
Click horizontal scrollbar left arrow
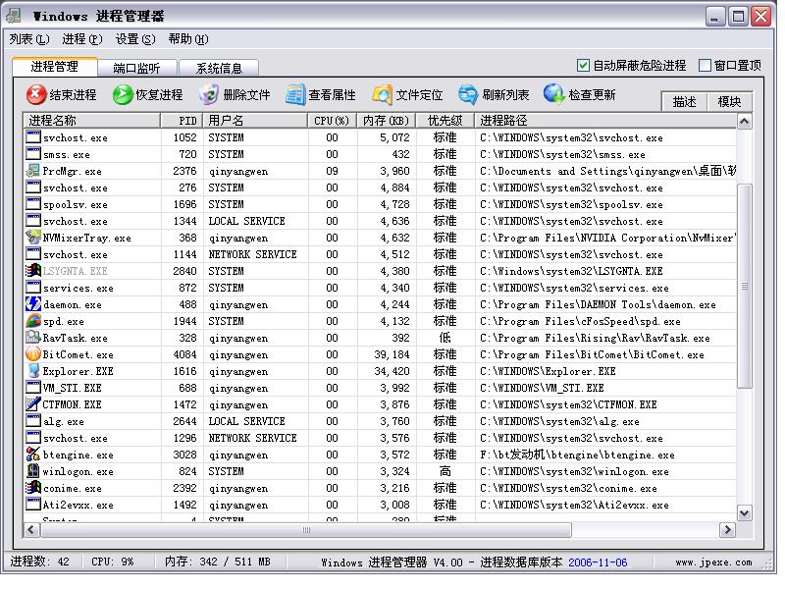click(31, 529)
